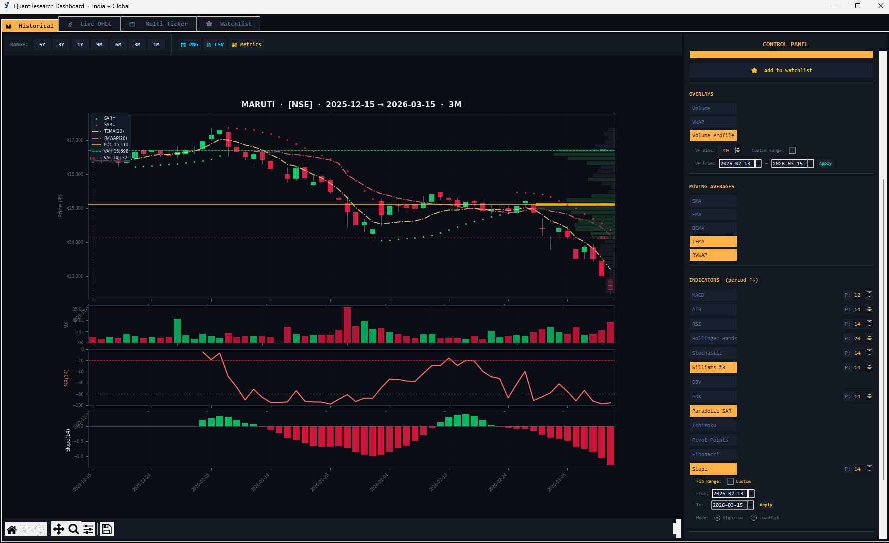This screenshot has width=889, height=543.
Task: Select the Low→High Fibonacci mode
Action: click(754, 518)
